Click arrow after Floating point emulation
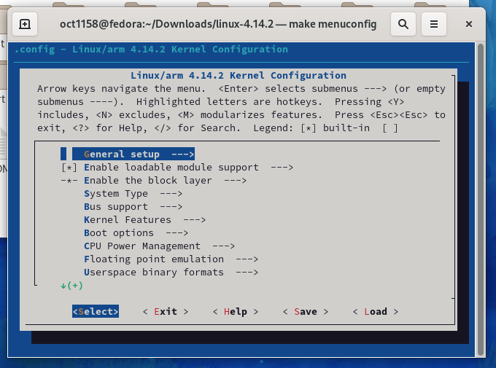 247,259
